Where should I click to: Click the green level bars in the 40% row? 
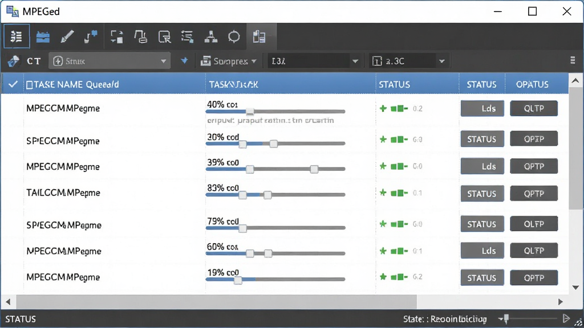pos(399,109)
